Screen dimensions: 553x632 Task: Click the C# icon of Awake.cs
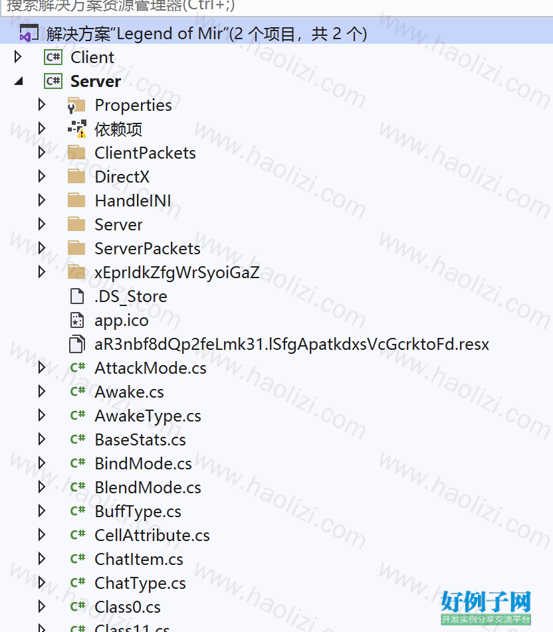(78, 391)
